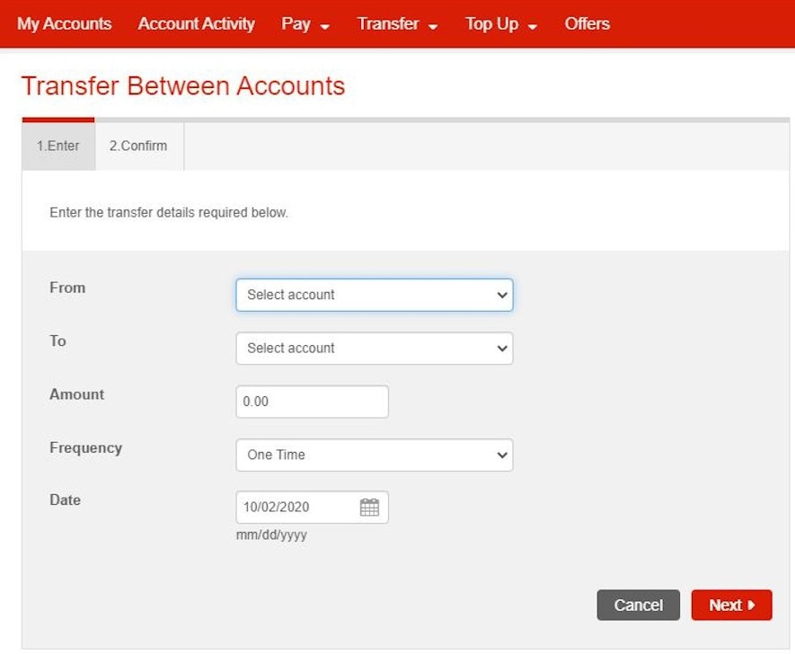Image resolution: width=795 pixels, height=654 pixels.
Task: Open the To account dropdown
Action: point(374,349)
